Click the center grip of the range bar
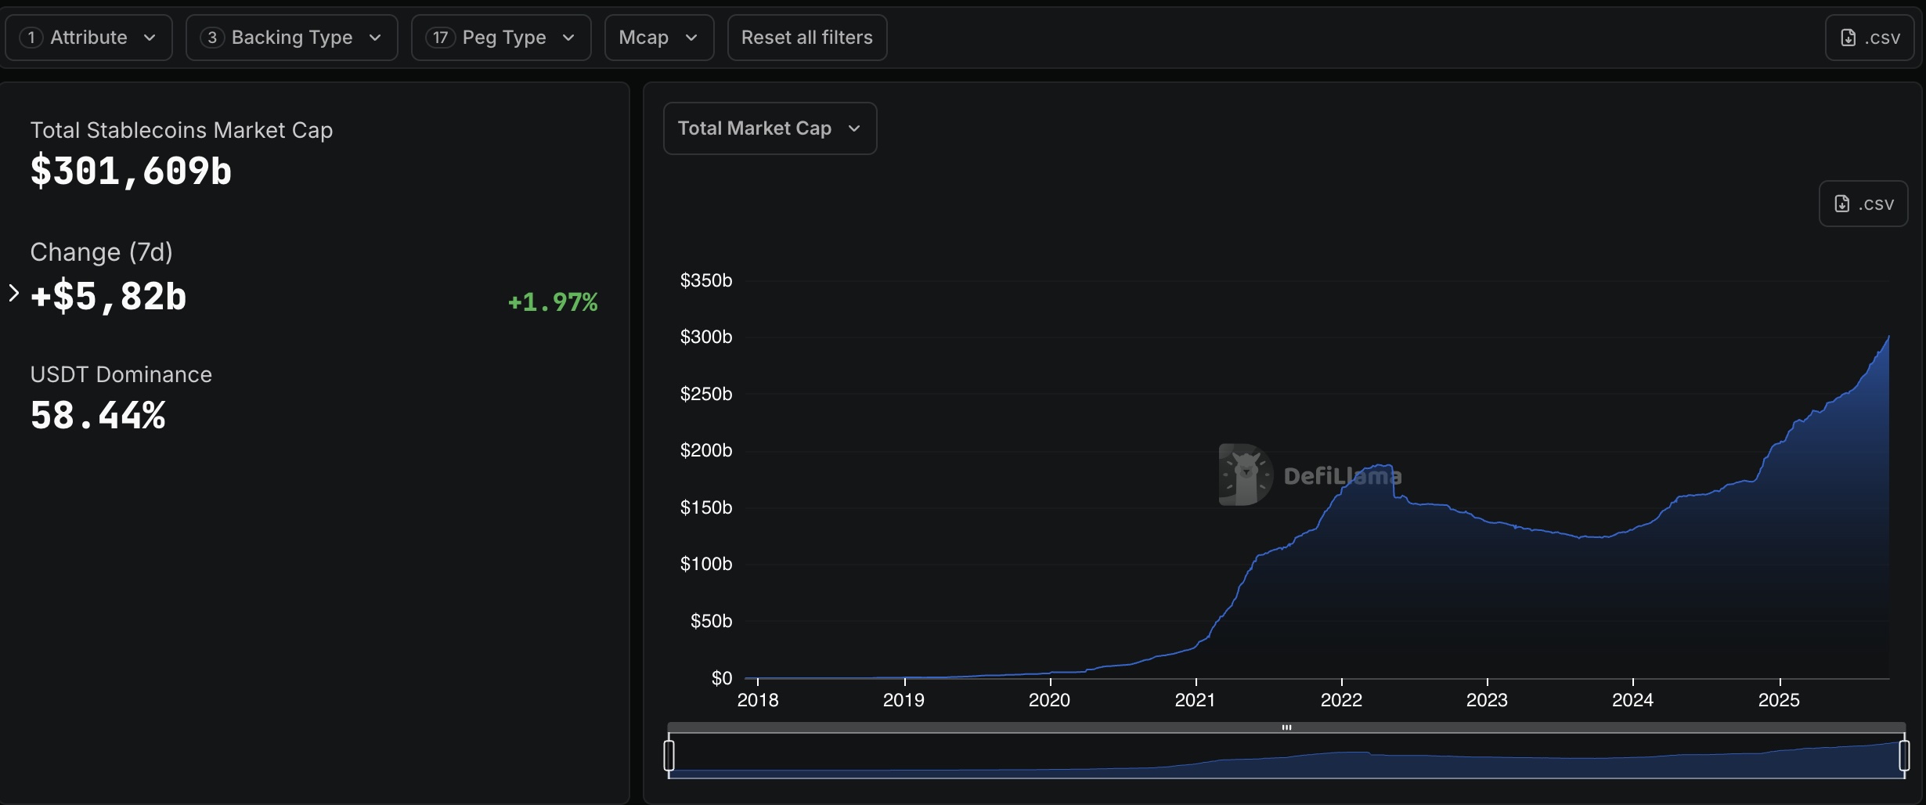This screenshot has width=1926, height=805. 1286,727
